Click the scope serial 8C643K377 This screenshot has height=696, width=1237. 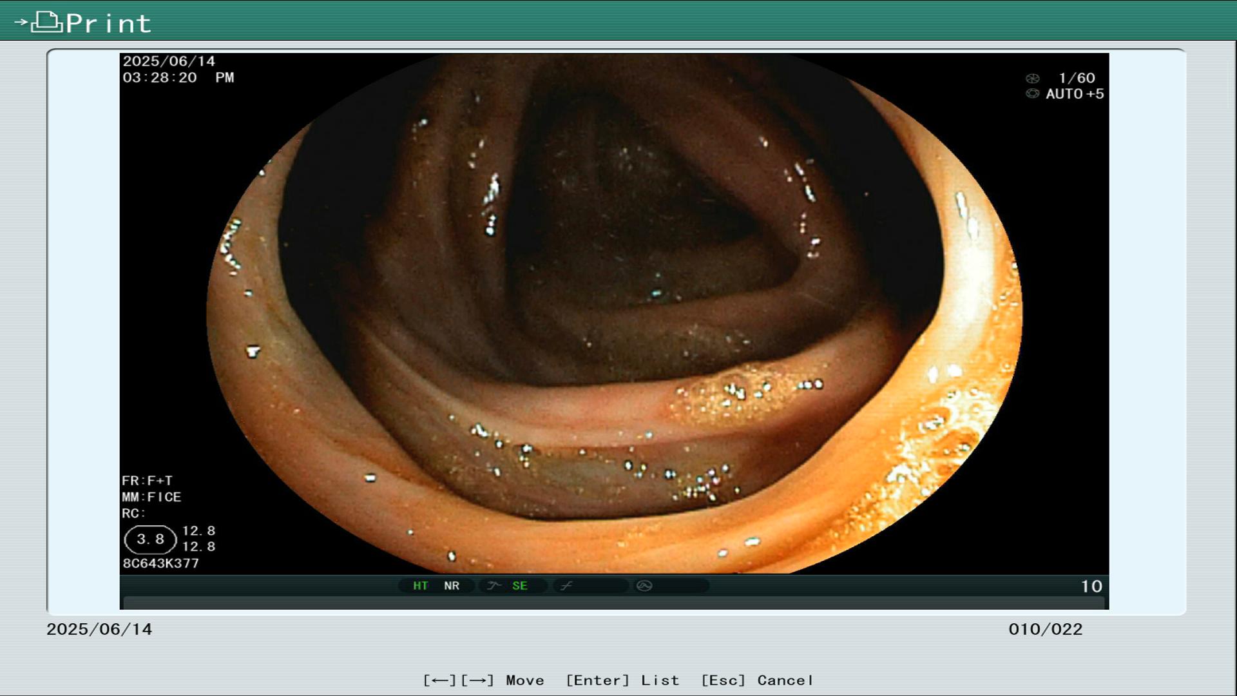(x=160, y=563)
